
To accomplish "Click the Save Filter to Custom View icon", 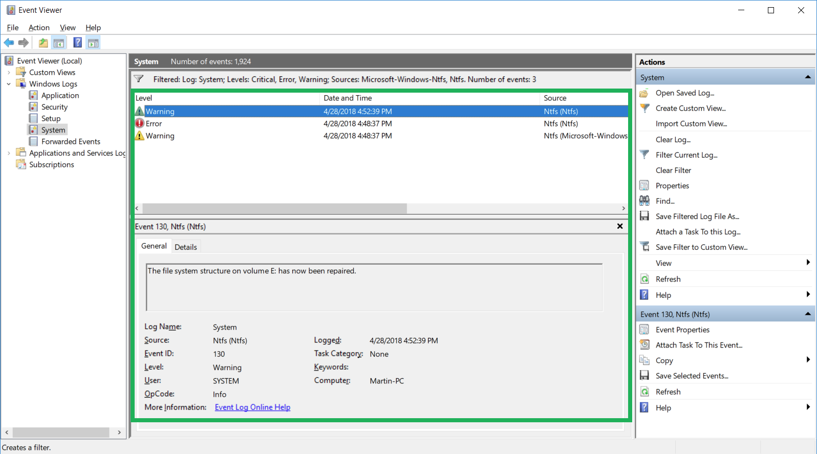I will coord(644,247).
